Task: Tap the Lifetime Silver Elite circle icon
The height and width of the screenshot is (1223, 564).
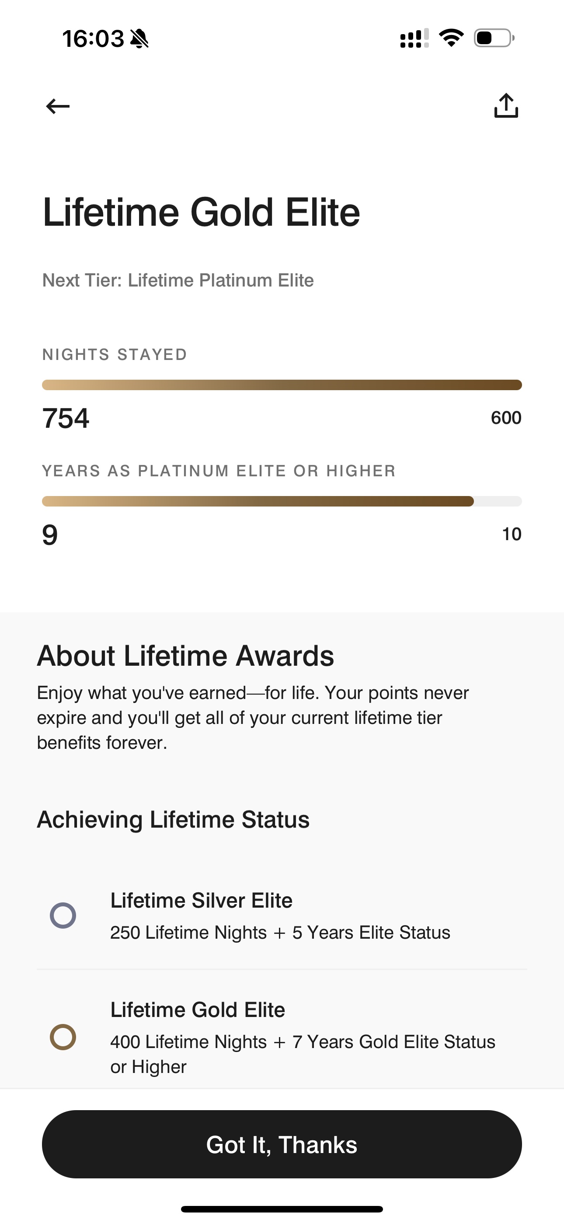Action: pyautogui.click(x=63, y=916)
